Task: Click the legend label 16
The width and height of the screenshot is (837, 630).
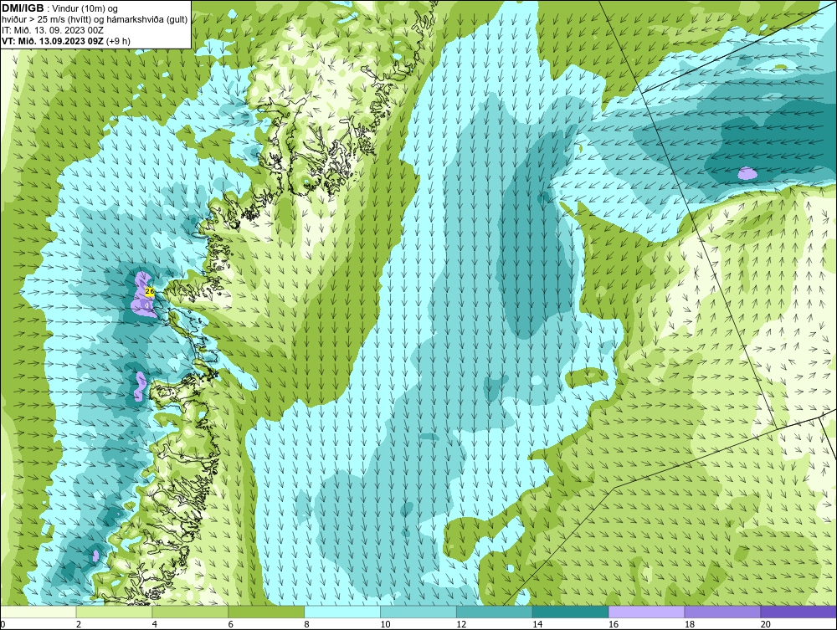Action: tap(614, 624)
